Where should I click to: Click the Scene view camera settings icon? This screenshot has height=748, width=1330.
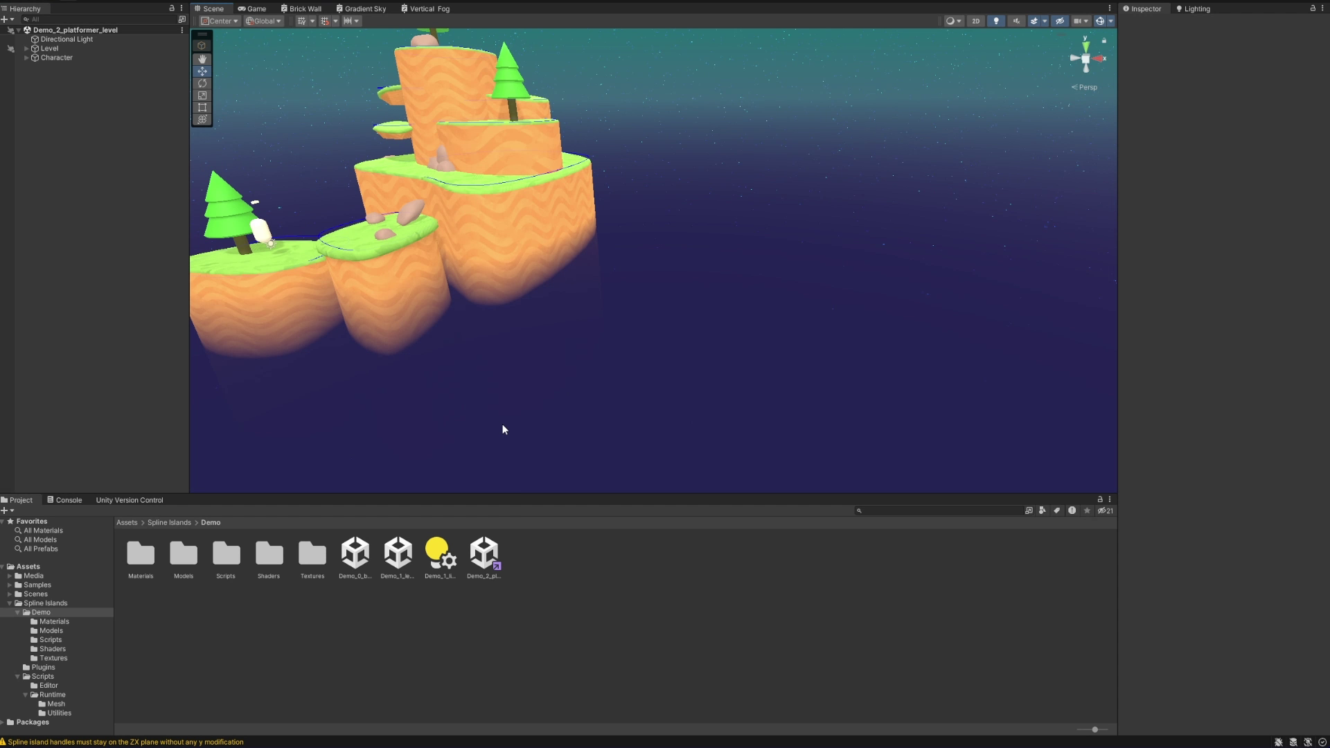coord(1077,21)
